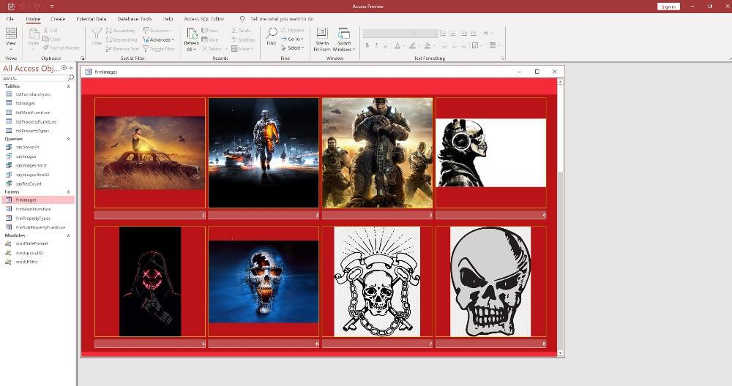Open All Access Objects category dropdown
Image resolution: width=732 pixels, height=386 pixels.
(64, 68)
